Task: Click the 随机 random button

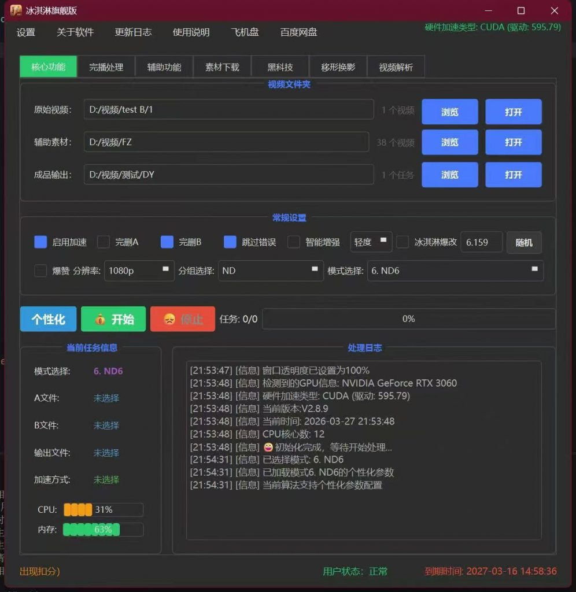Action: pyautogui.click(x=524, y=243)
